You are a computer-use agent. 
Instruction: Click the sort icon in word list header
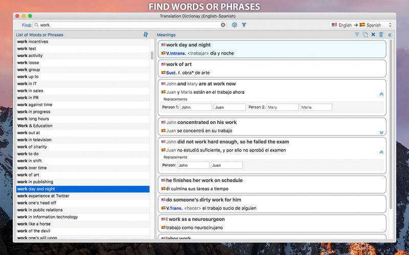146,35
